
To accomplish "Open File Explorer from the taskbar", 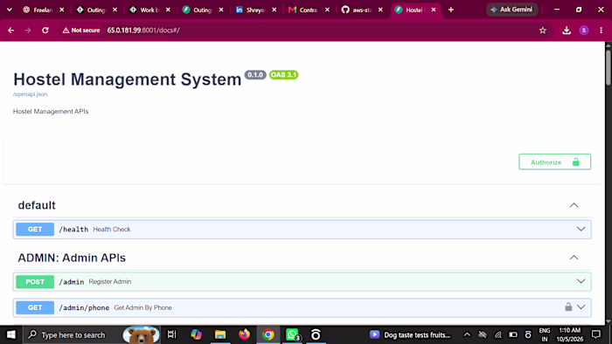I will coord(220,334).
